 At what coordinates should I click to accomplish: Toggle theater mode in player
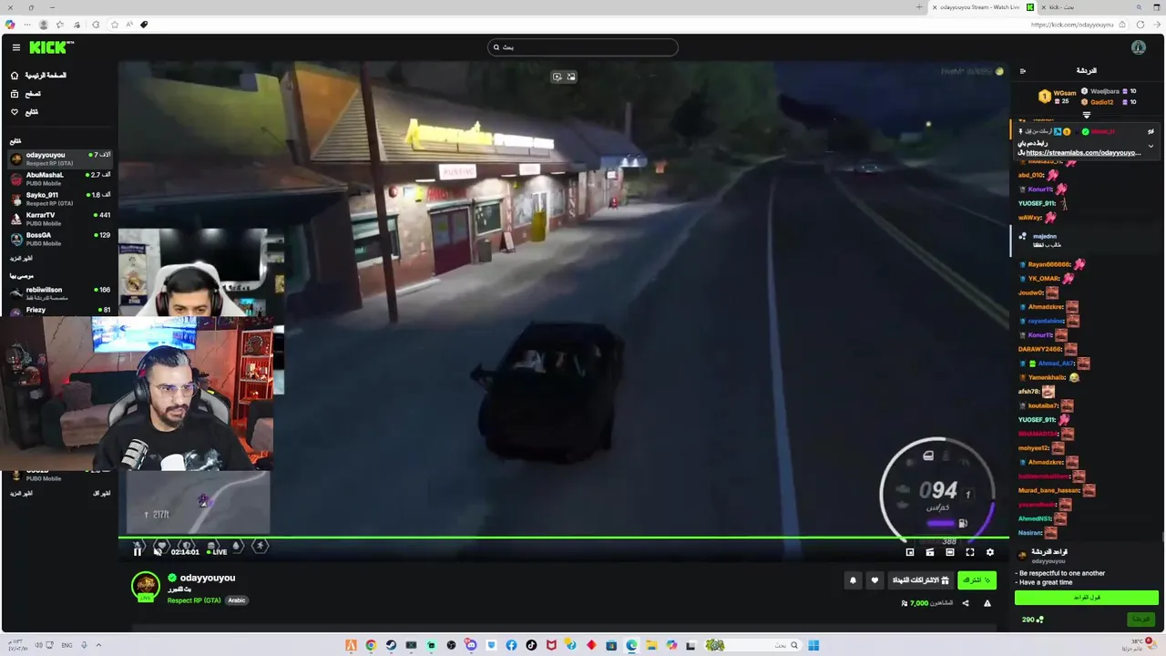tap(950, 552)
